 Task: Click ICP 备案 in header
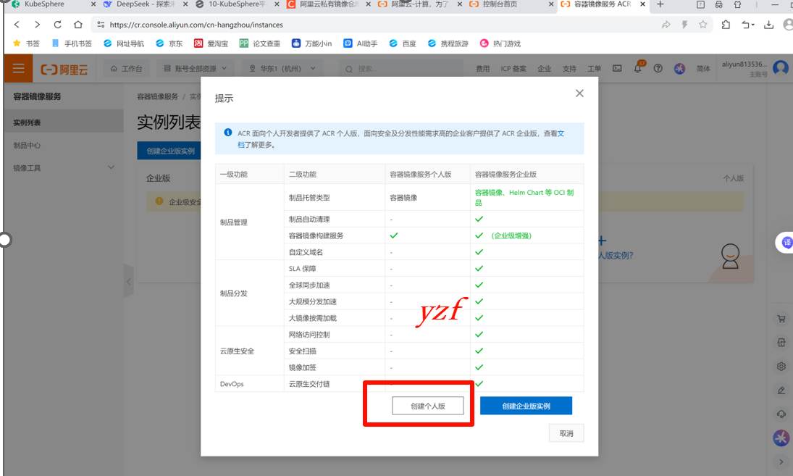click(513, 68)
